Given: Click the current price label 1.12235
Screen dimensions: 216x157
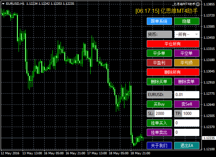Looking at the screenshot, I should 209,138.
